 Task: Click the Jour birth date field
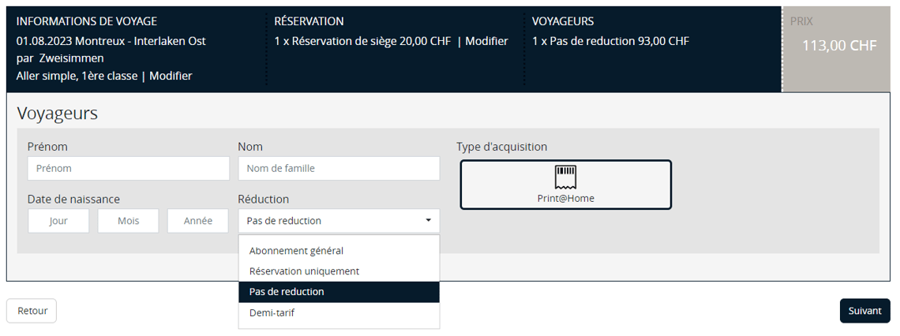point(58,221)
